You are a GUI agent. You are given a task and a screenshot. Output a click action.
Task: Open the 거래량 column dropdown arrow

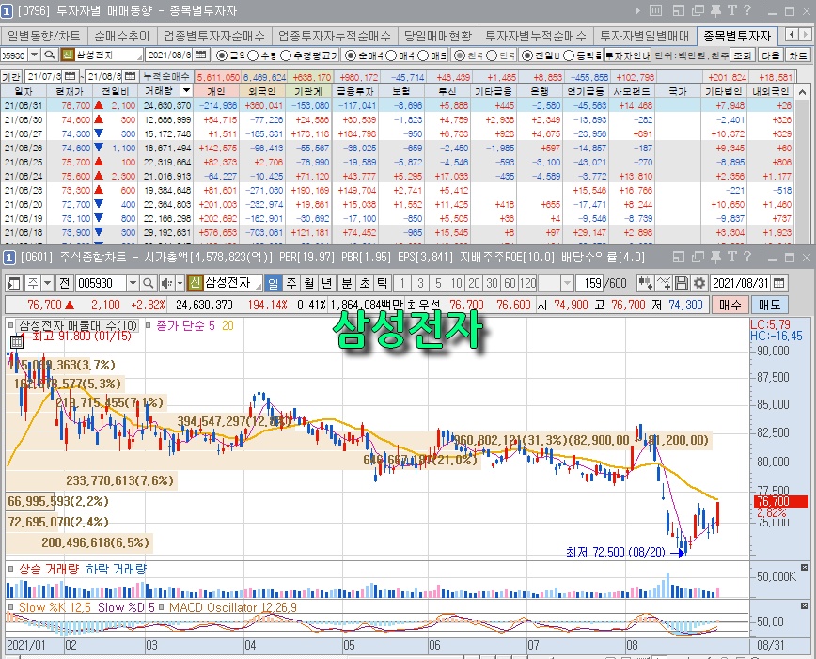[x=186, y=91]
